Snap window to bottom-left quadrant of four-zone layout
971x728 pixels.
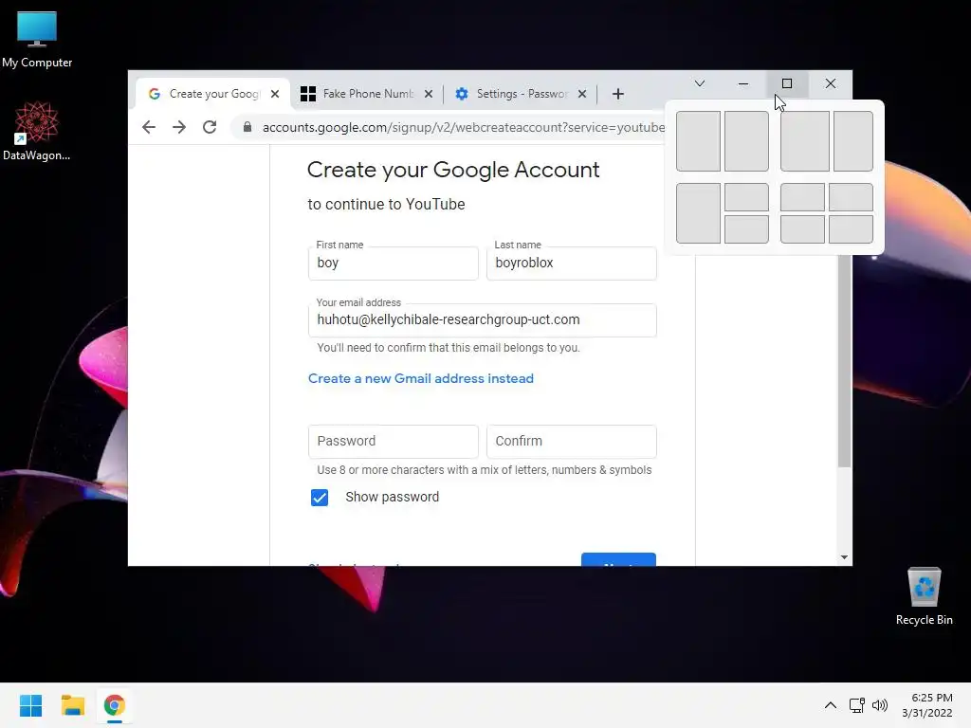[x=802, y=229]
